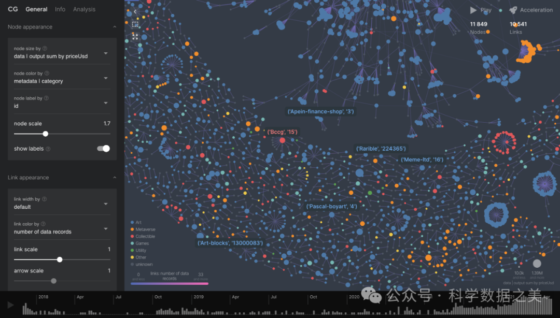Click help icon beside 'node size by'

tap(45, 49)
